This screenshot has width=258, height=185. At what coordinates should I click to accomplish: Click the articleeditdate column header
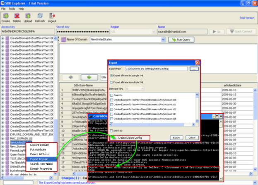coord(232,85)
